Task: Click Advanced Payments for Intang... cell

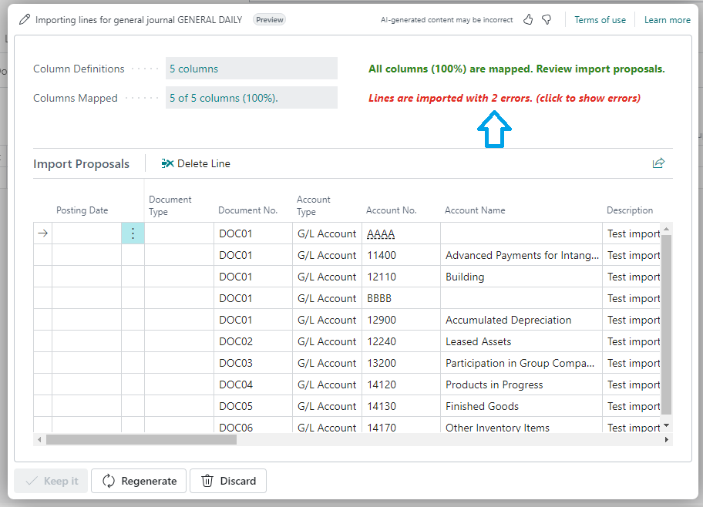Action: pyautogui.click(x=521, y=255)
